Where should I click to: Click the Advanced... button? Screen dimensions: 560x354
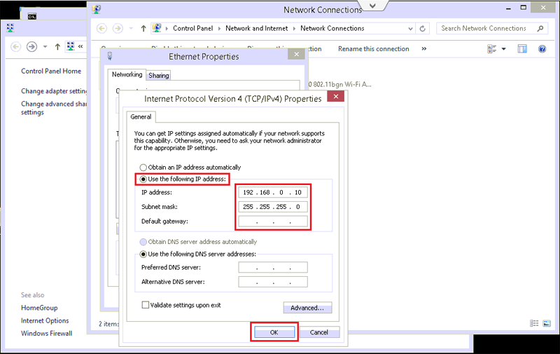click(307, 308)
